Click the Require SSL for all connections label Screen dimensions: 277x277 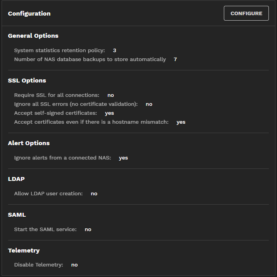click(x=57, y=95)
